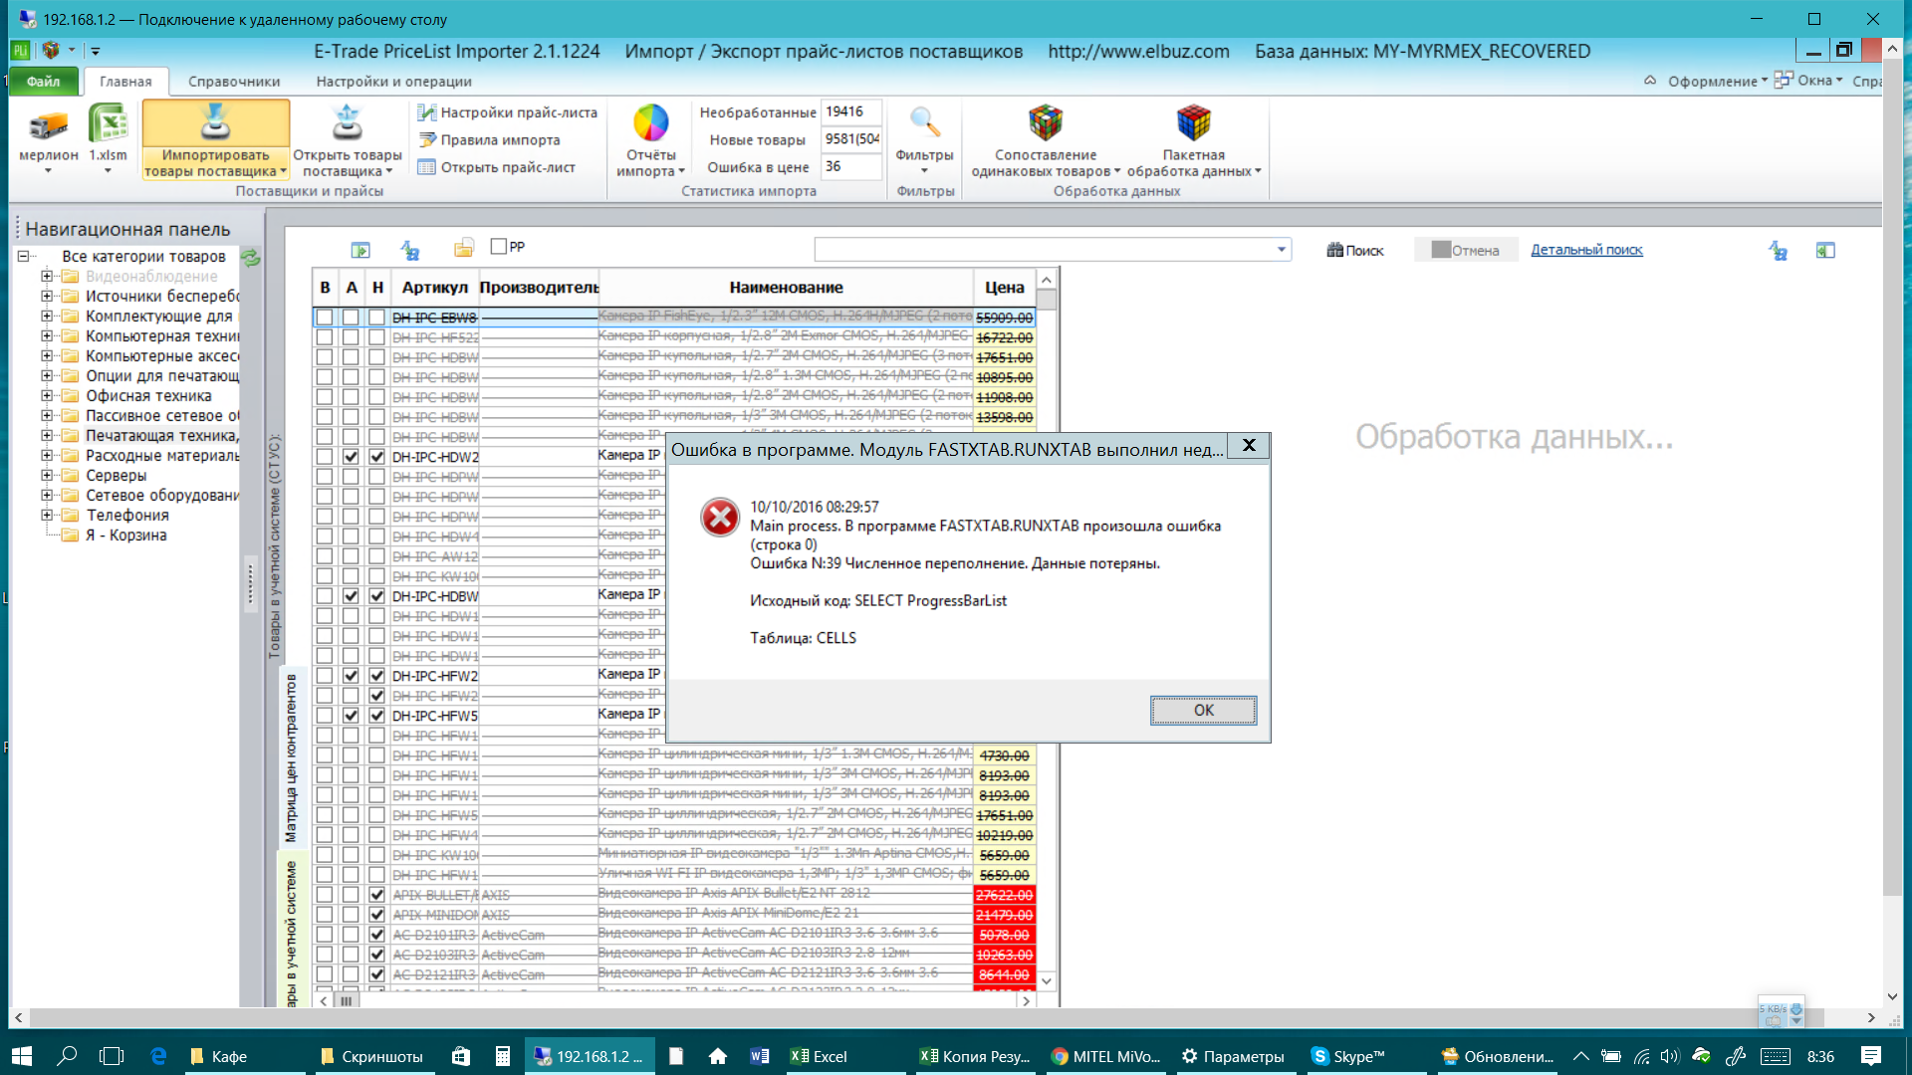
Task: Select Матрица цен контрагентов vertical tab
Action: 291,758
